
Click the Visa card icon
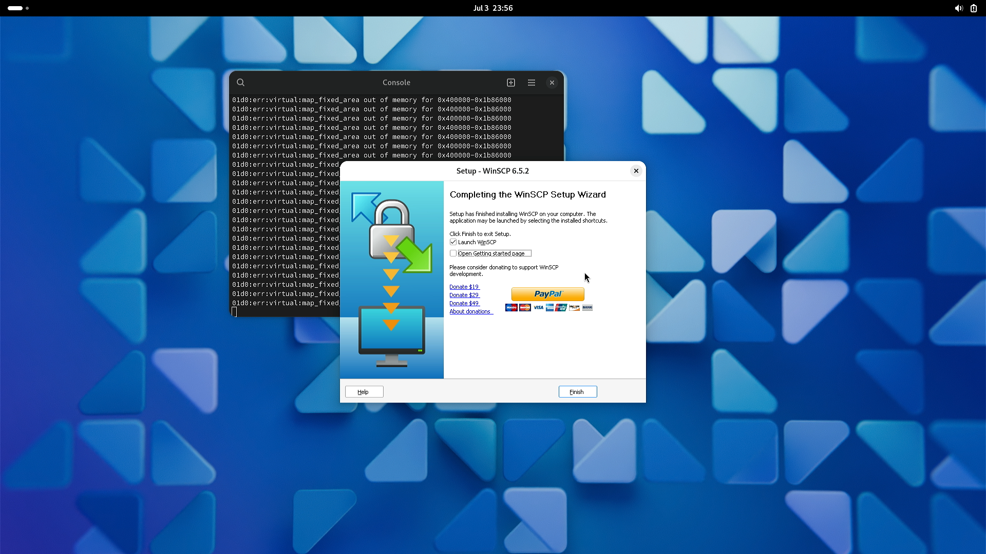pos(538,308)
